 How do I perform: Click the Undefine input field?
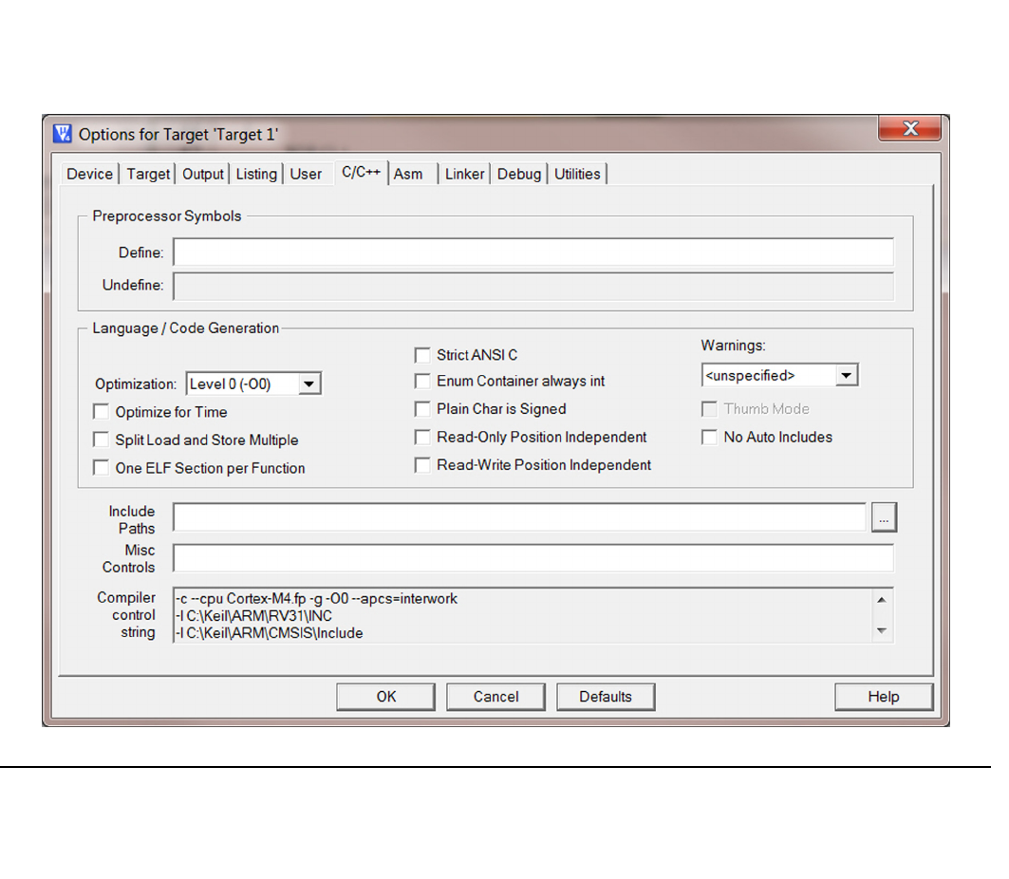[533, 285]
